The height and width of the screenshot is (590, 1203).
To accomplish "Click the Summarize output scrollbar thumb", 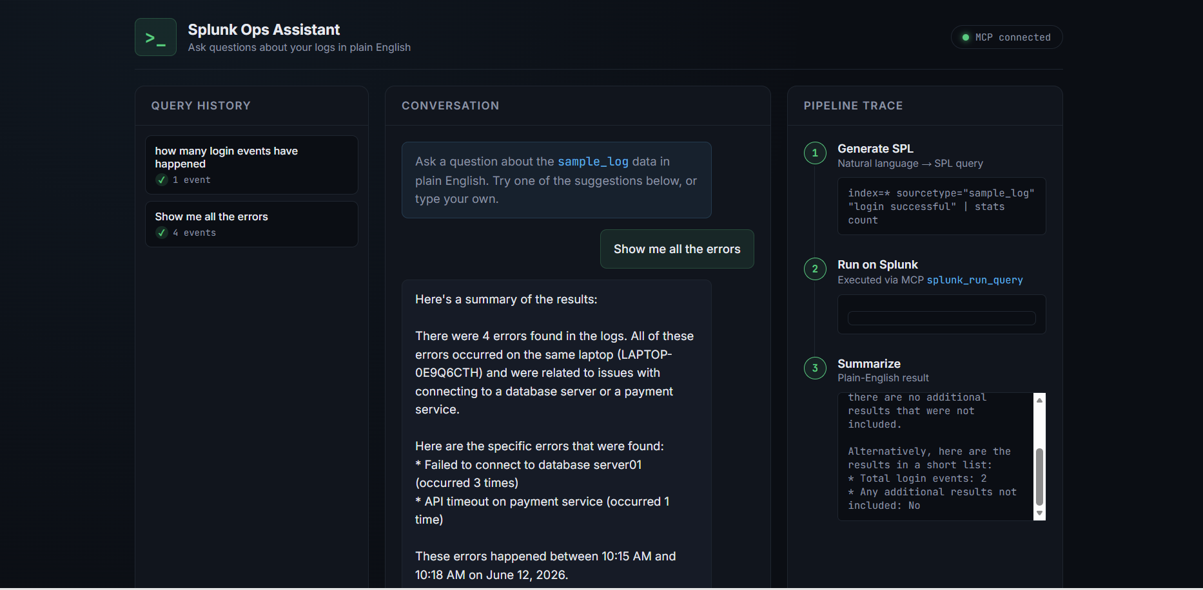I will (x=1039, y=477).
